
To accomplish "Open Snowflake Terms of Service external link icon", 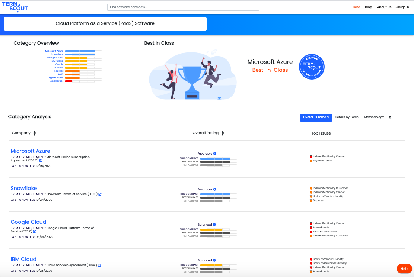I will (x=100, y=194).
